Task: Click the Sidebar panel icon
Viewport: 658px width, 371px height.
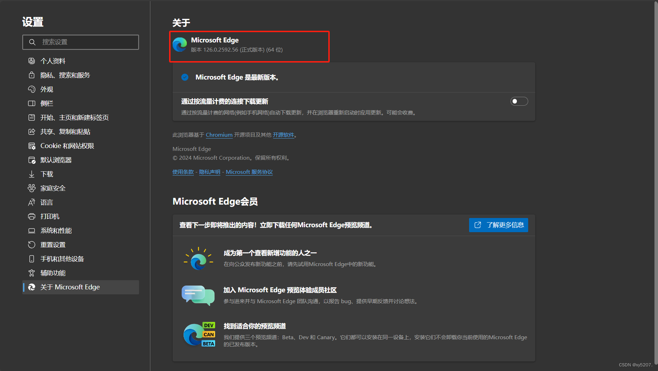Action: [x=31, y=103]
